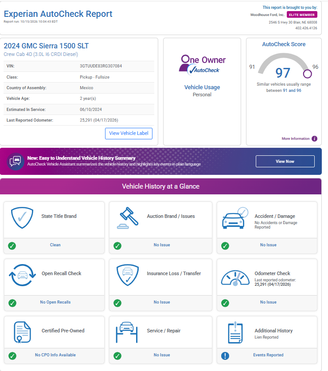Click the AutoCheck Score heading
This screenshot has width=328, height=371.
pyautogui.click(x=284, y=44)
